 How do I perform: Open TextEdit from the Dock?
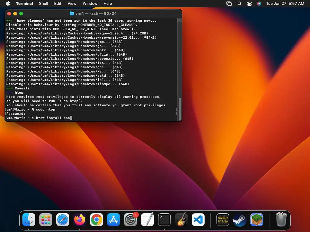[147, 219]
